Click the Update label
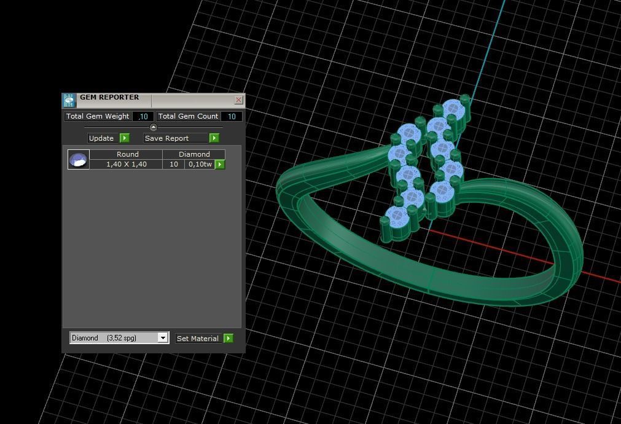The image size is (621, 424). [101, 138]
